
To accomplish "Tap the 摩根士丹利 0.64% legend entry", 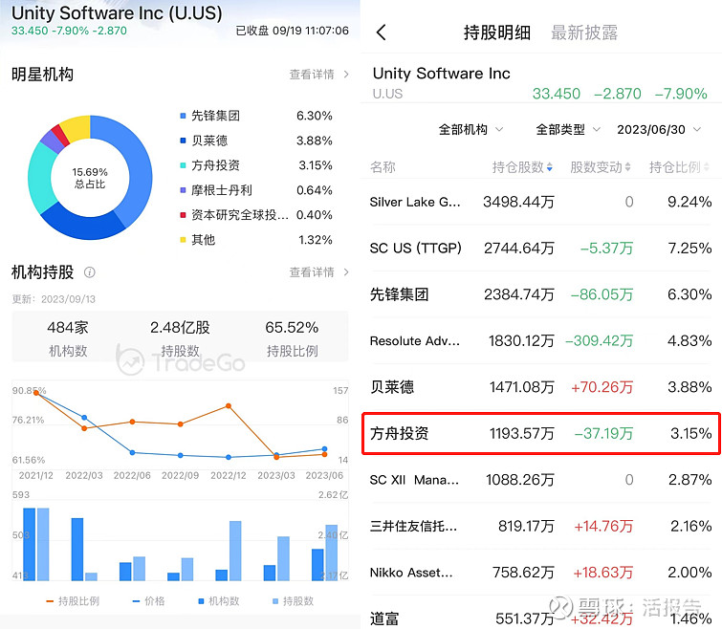I will [256, 190].
